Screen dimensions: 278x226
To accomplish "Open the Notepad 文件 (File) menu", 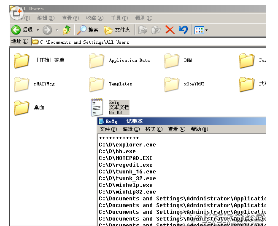I will pos(108,129).
